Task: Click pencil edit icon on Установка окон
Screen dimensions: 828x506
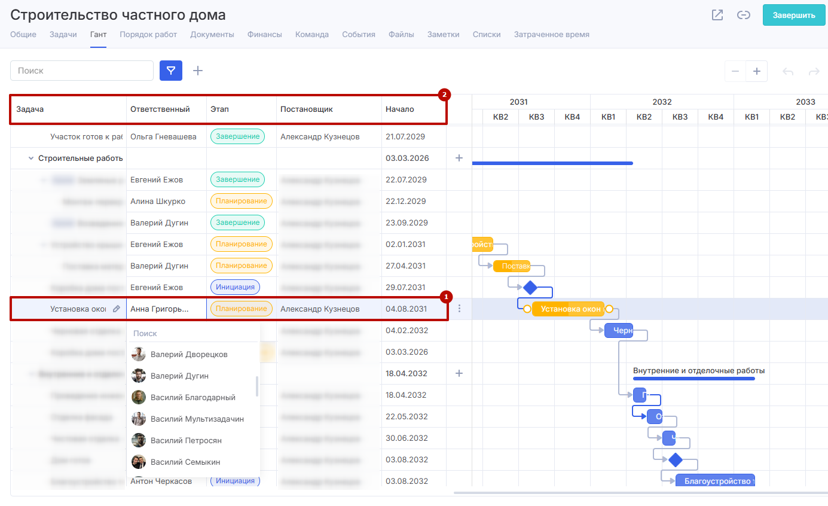Action: (x=117, y=309)
